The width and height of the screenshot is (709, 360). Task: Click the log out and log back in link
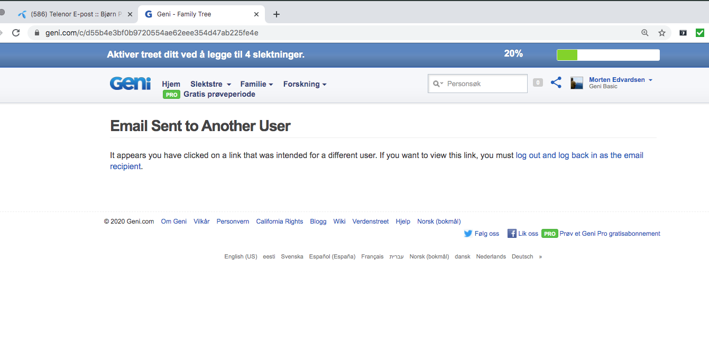pos(579,155)
